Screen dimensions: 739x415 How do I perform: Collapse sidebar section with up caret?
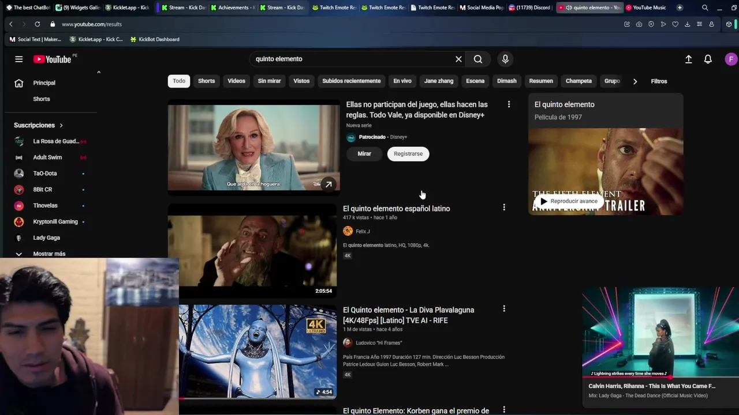click(x=99, y=73)
